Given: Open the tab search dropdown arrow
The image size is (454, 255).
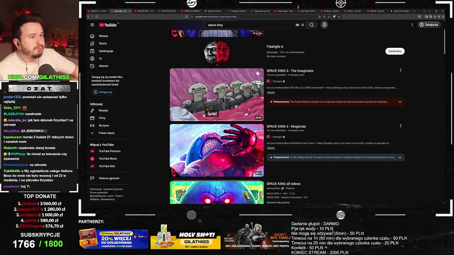Looking at the screenshot, I should 424,11.
